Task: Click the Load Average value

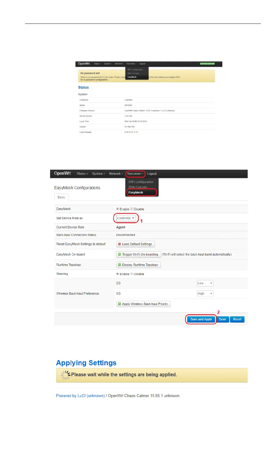Action: click(131, 132)
